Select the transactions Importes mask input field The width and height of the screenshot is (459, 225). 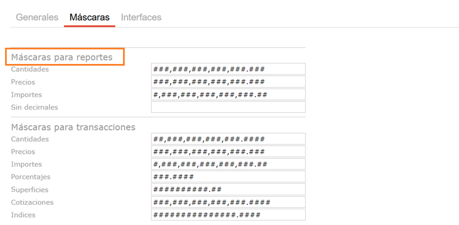(228, 164)
